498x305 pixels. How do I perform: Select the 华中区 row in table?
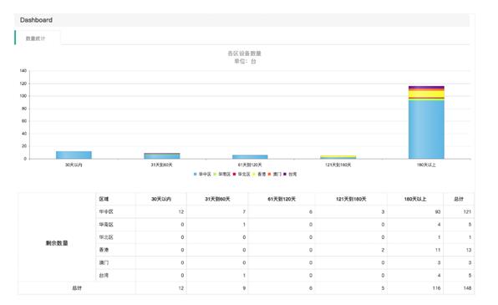point(285,212)
